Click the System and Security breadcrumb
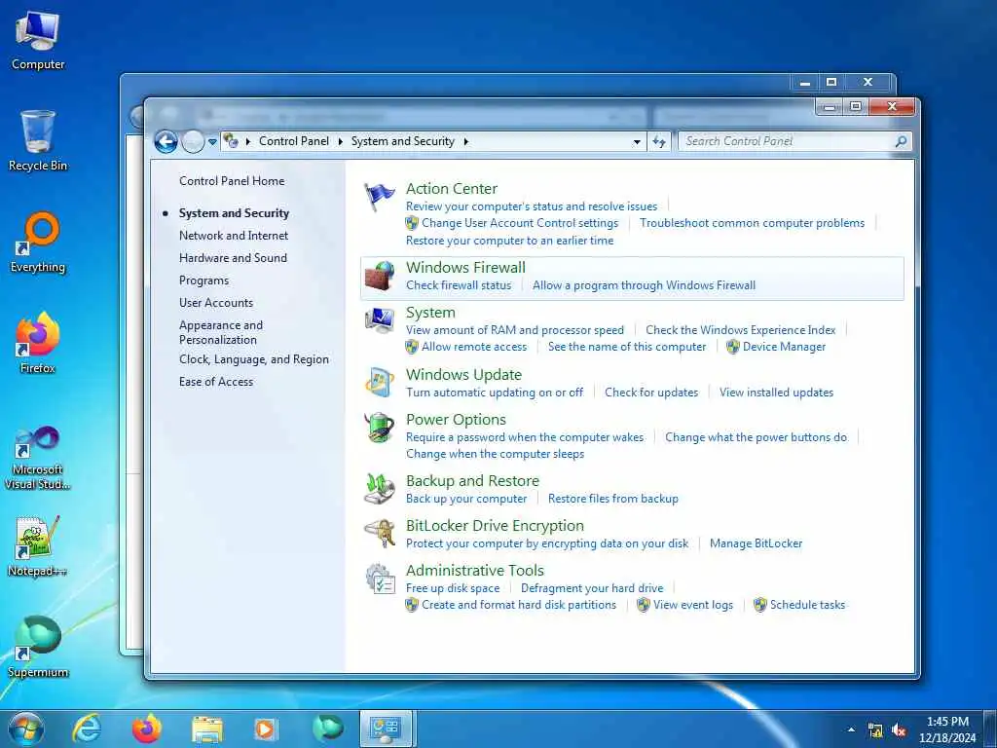 [402, 141]
